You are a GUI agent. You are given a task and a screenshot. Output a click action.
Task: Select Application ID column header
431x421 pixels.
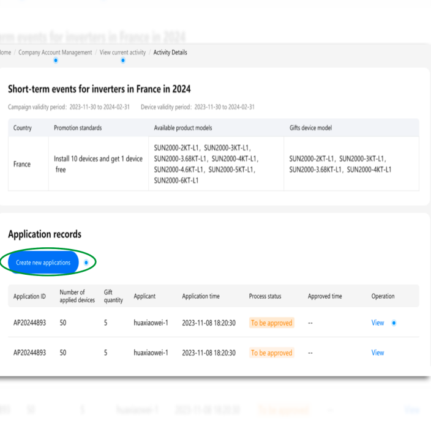[29, 297]
